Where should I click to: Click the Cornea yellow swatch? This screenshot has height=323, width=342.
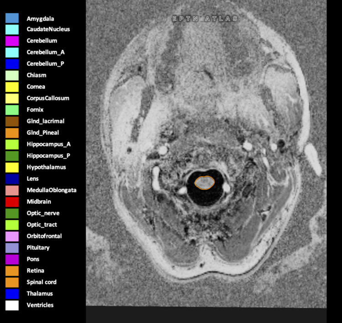pos(12,87)
